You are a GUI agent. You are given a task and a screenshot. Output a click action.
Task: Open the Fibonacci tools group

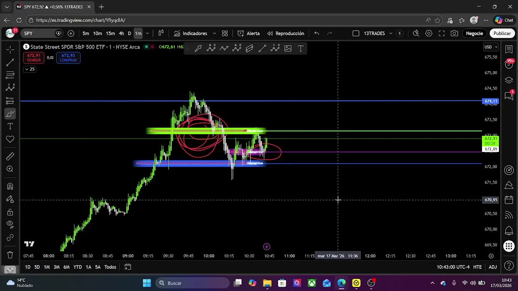point(10,75)
